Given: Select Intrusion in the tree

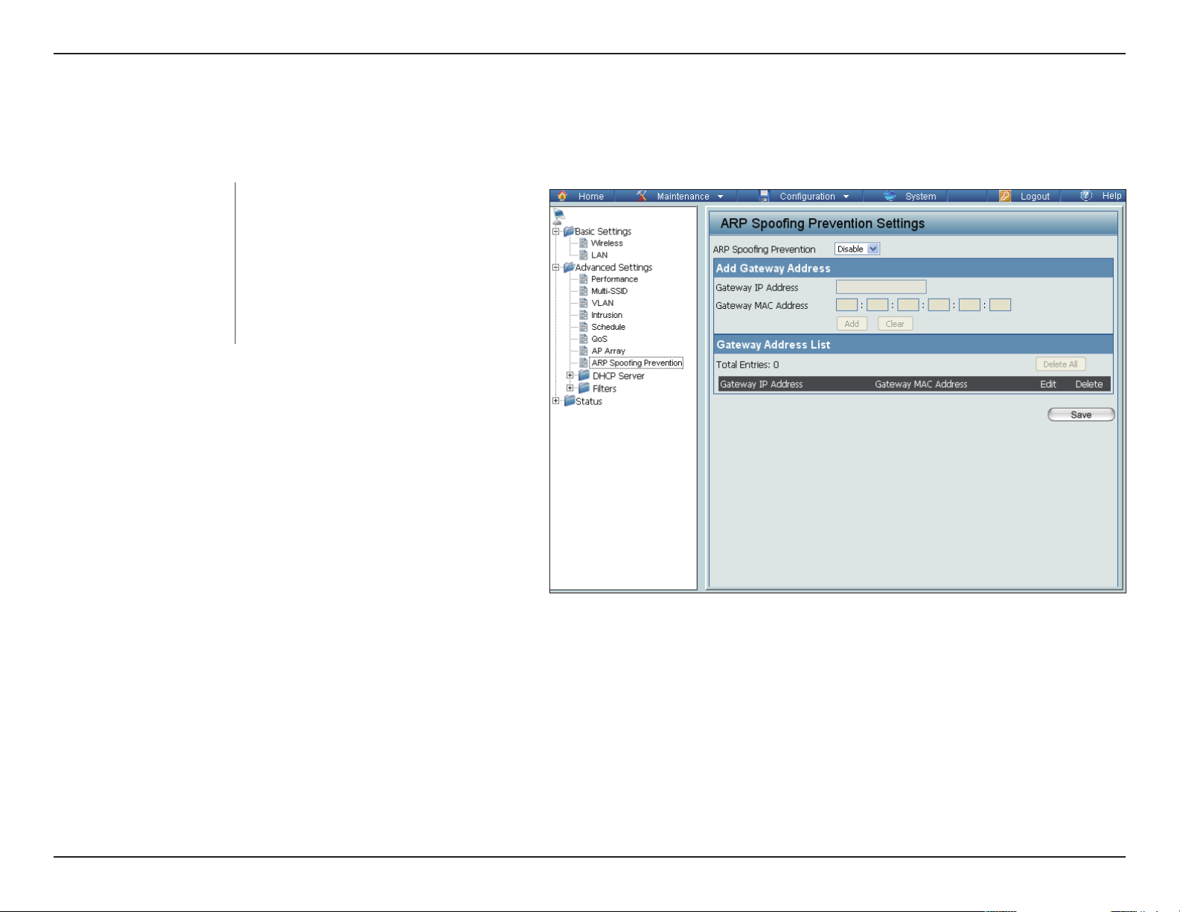Looking at the screenshot, I should (x=607, y=315).
